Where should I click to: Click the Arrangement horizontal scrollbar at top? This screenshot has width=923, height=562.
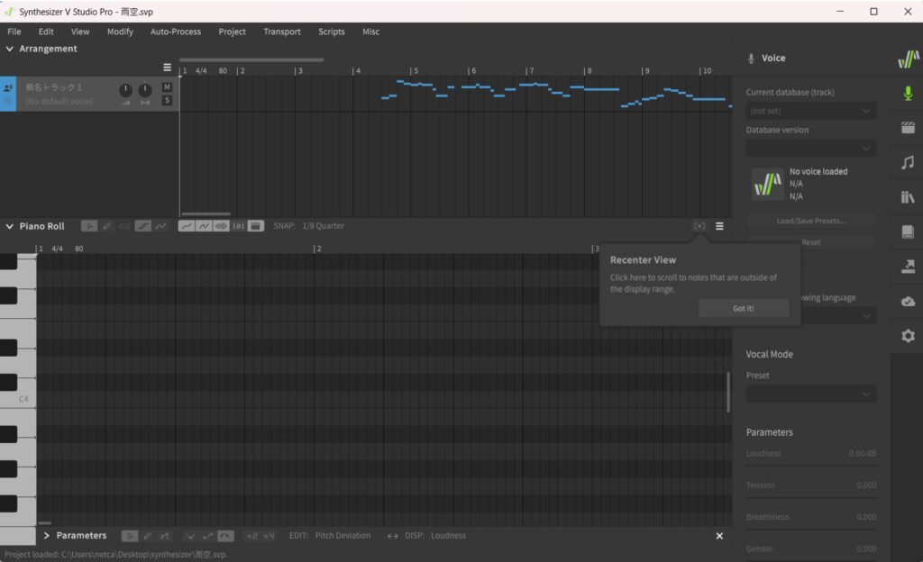pyautogui.click(x=251, y=59)
